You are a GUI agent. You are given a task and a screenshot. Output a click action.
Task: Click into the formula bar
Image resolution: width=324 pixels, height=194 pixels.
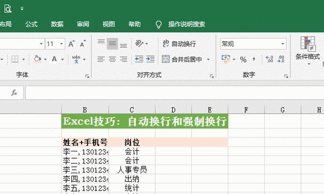click(x=175, y=93)
